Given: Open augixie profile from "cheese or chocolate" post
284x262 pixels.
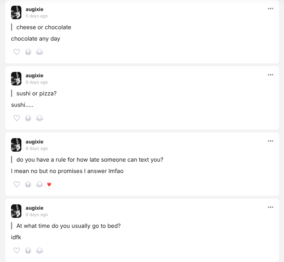Looking at the screenshot, I should [35, 9].
